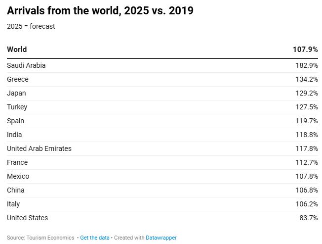The height and width of the screenshot is (244, 322).
Task: Click the India row label
Action: [x=14, y=135]
